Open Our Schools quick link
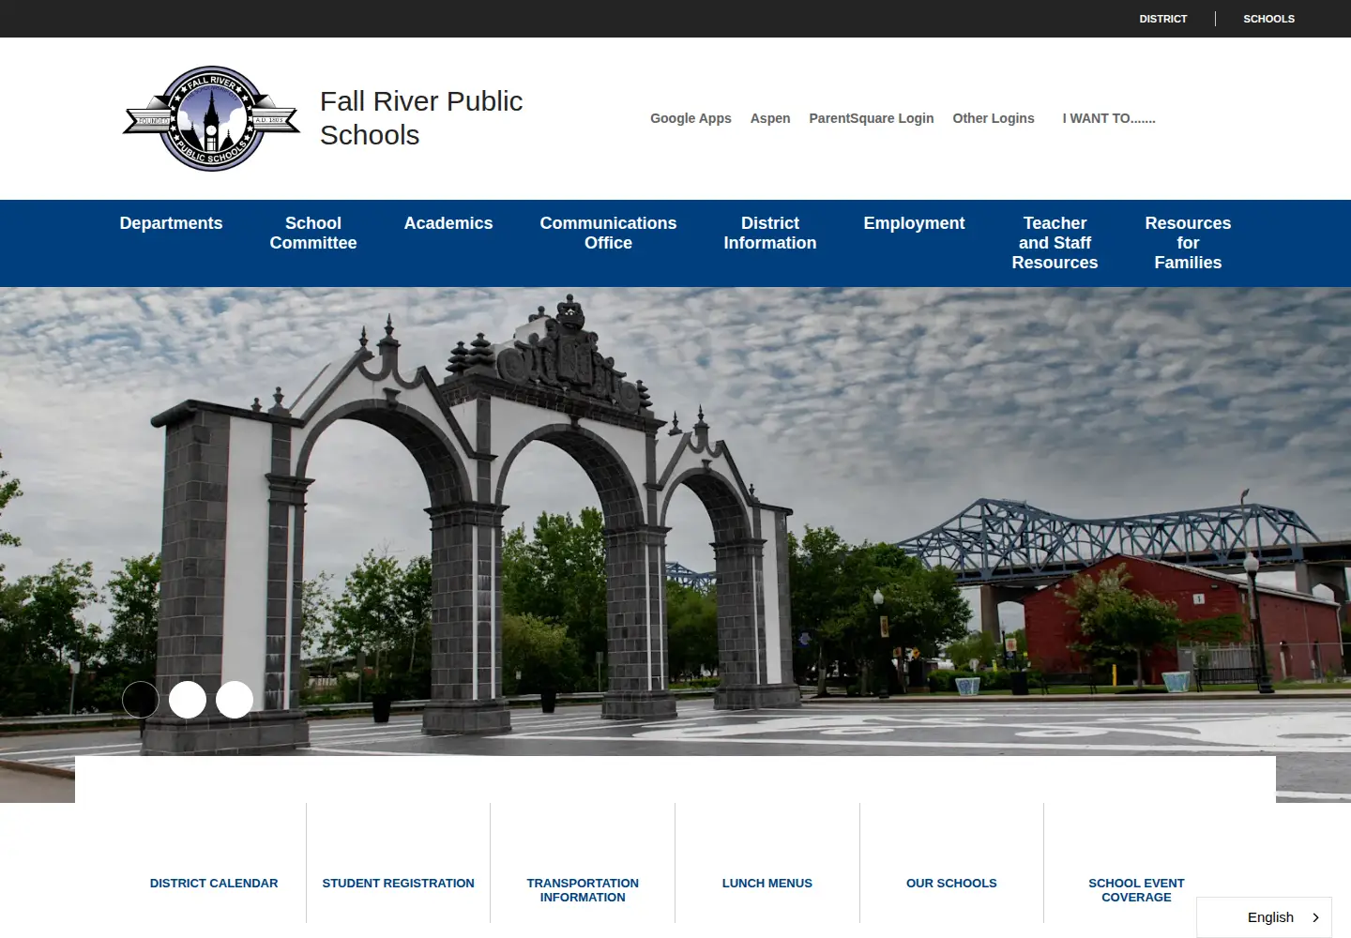Viewport: 1351px width, 938px height. coord(951,883)
